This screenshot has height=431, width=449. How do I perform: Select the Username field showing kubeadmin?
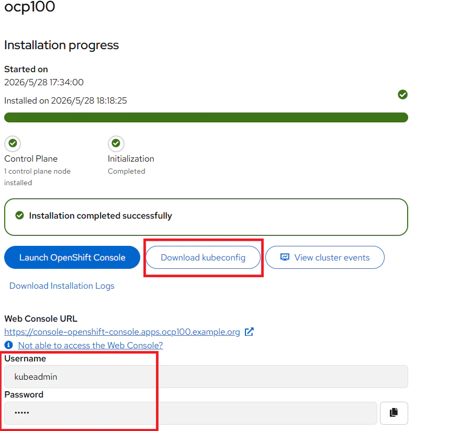[x=206, y=377]
